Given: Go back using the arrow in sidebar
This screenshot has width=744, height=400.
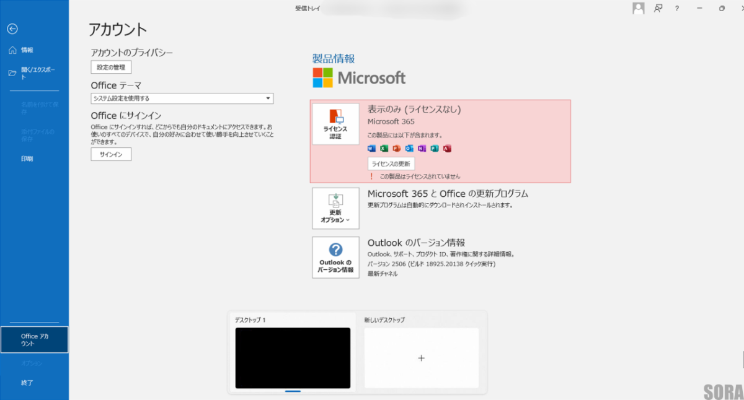Looking at the screenshot, I should click(x=12, y=28).
